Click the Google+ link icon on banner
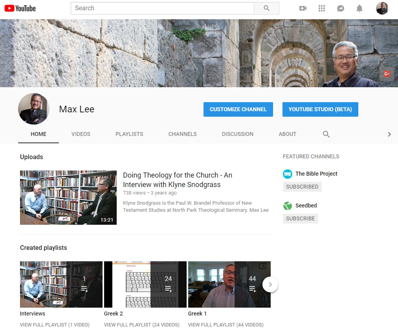 tap(387, 74)
